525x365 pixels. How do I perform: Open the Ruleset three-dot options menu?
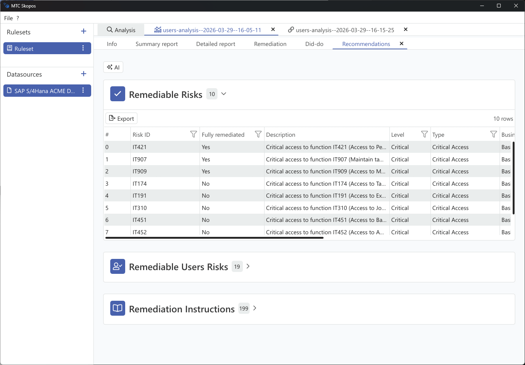[x=83, y=48]
